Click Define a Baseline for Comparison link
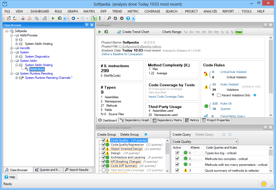The height and width of the screenshot is (190, 276). pos(122,54)
